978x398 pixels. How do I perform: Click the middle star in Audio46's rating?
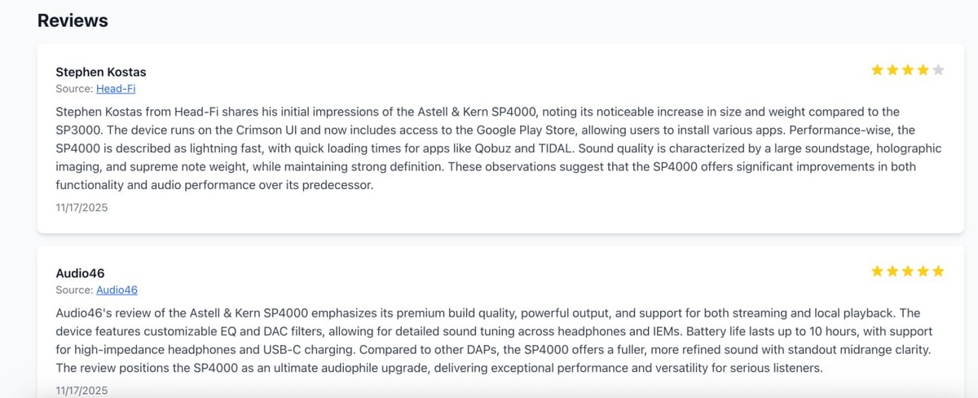(908, 271)
